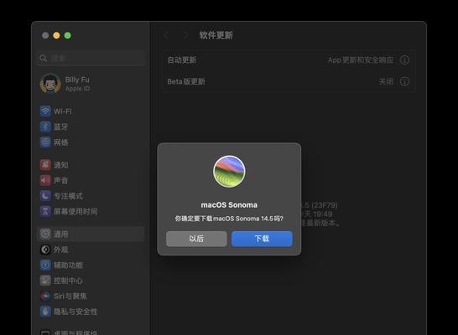Select 蓝牙 label in sidebar
The width and height of the screenshot is (458, 335).
tap(60, 126)
